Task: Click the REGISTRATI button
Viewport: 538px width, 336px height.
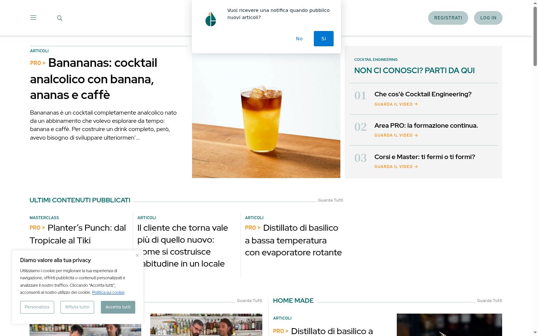Action: 448,18
